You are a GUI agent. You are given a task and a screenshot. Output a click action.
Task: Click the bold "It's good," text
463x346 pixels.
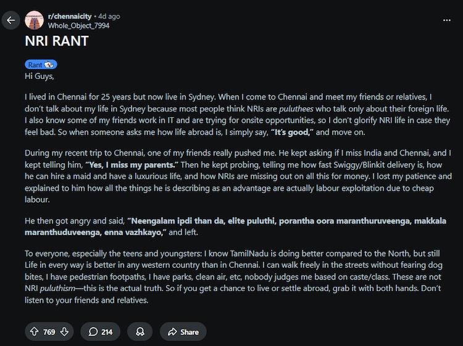[292, 132]
